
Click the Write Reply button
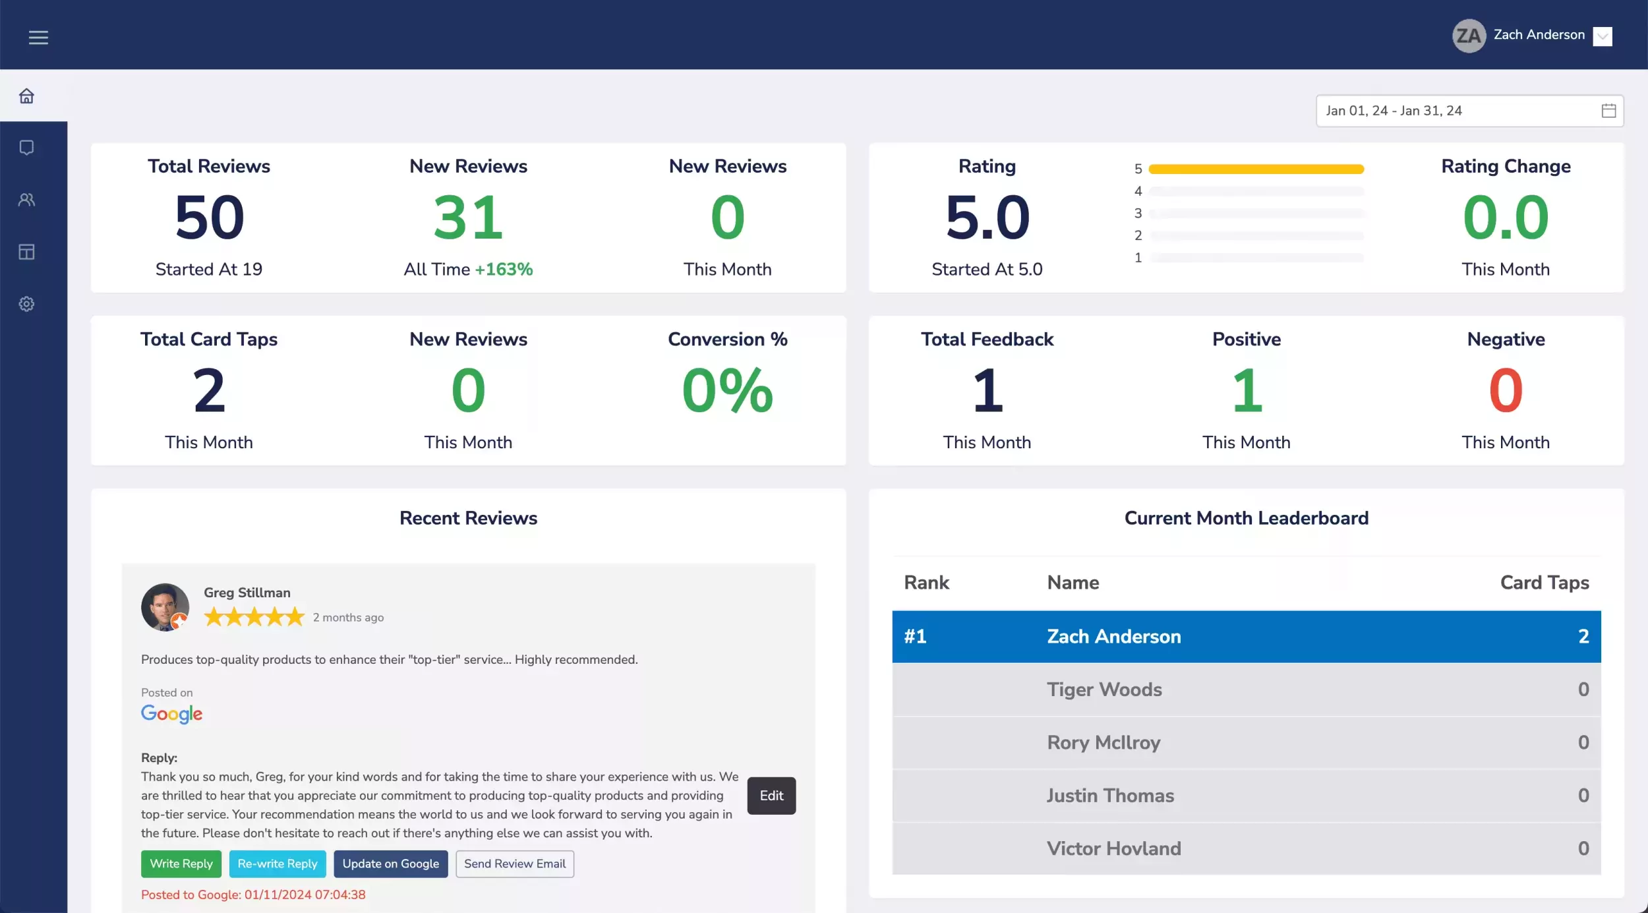pos(181,864)
